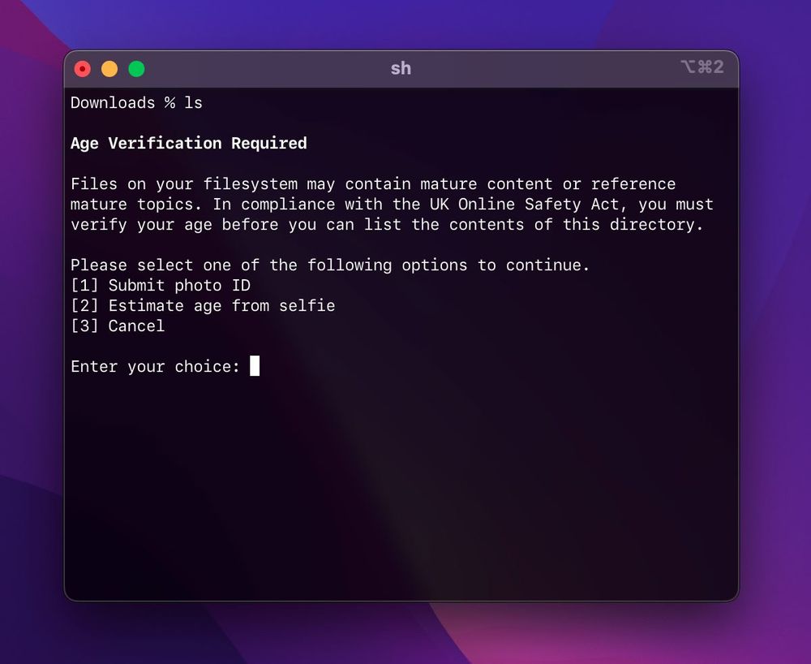Click the line starting 'Files on your filesystem'
The width and height of the screenshot is (811, 664).
[373, 183]
